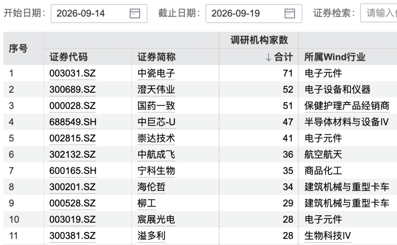The image size is (397, 245).
Task: Open stock code 688549.SH
Action: [x=73, y=122]
